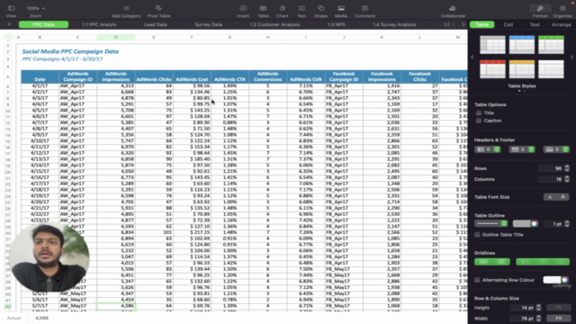
Task: Create a Pivot Table from the toolbar
Action: (158, 8)
